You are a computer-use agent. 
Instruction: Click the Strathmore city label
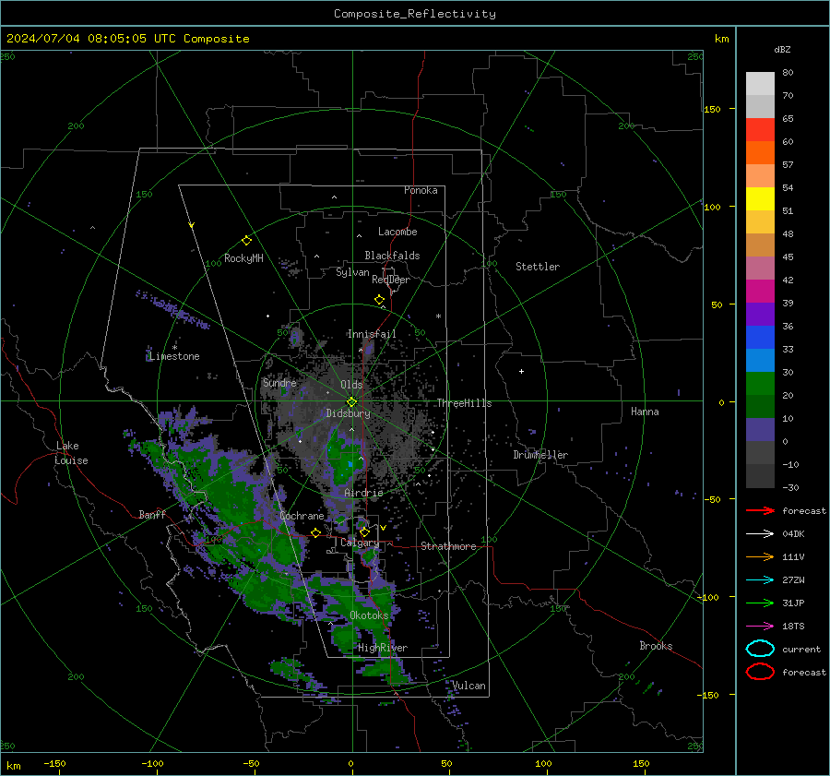click(448, 546)
